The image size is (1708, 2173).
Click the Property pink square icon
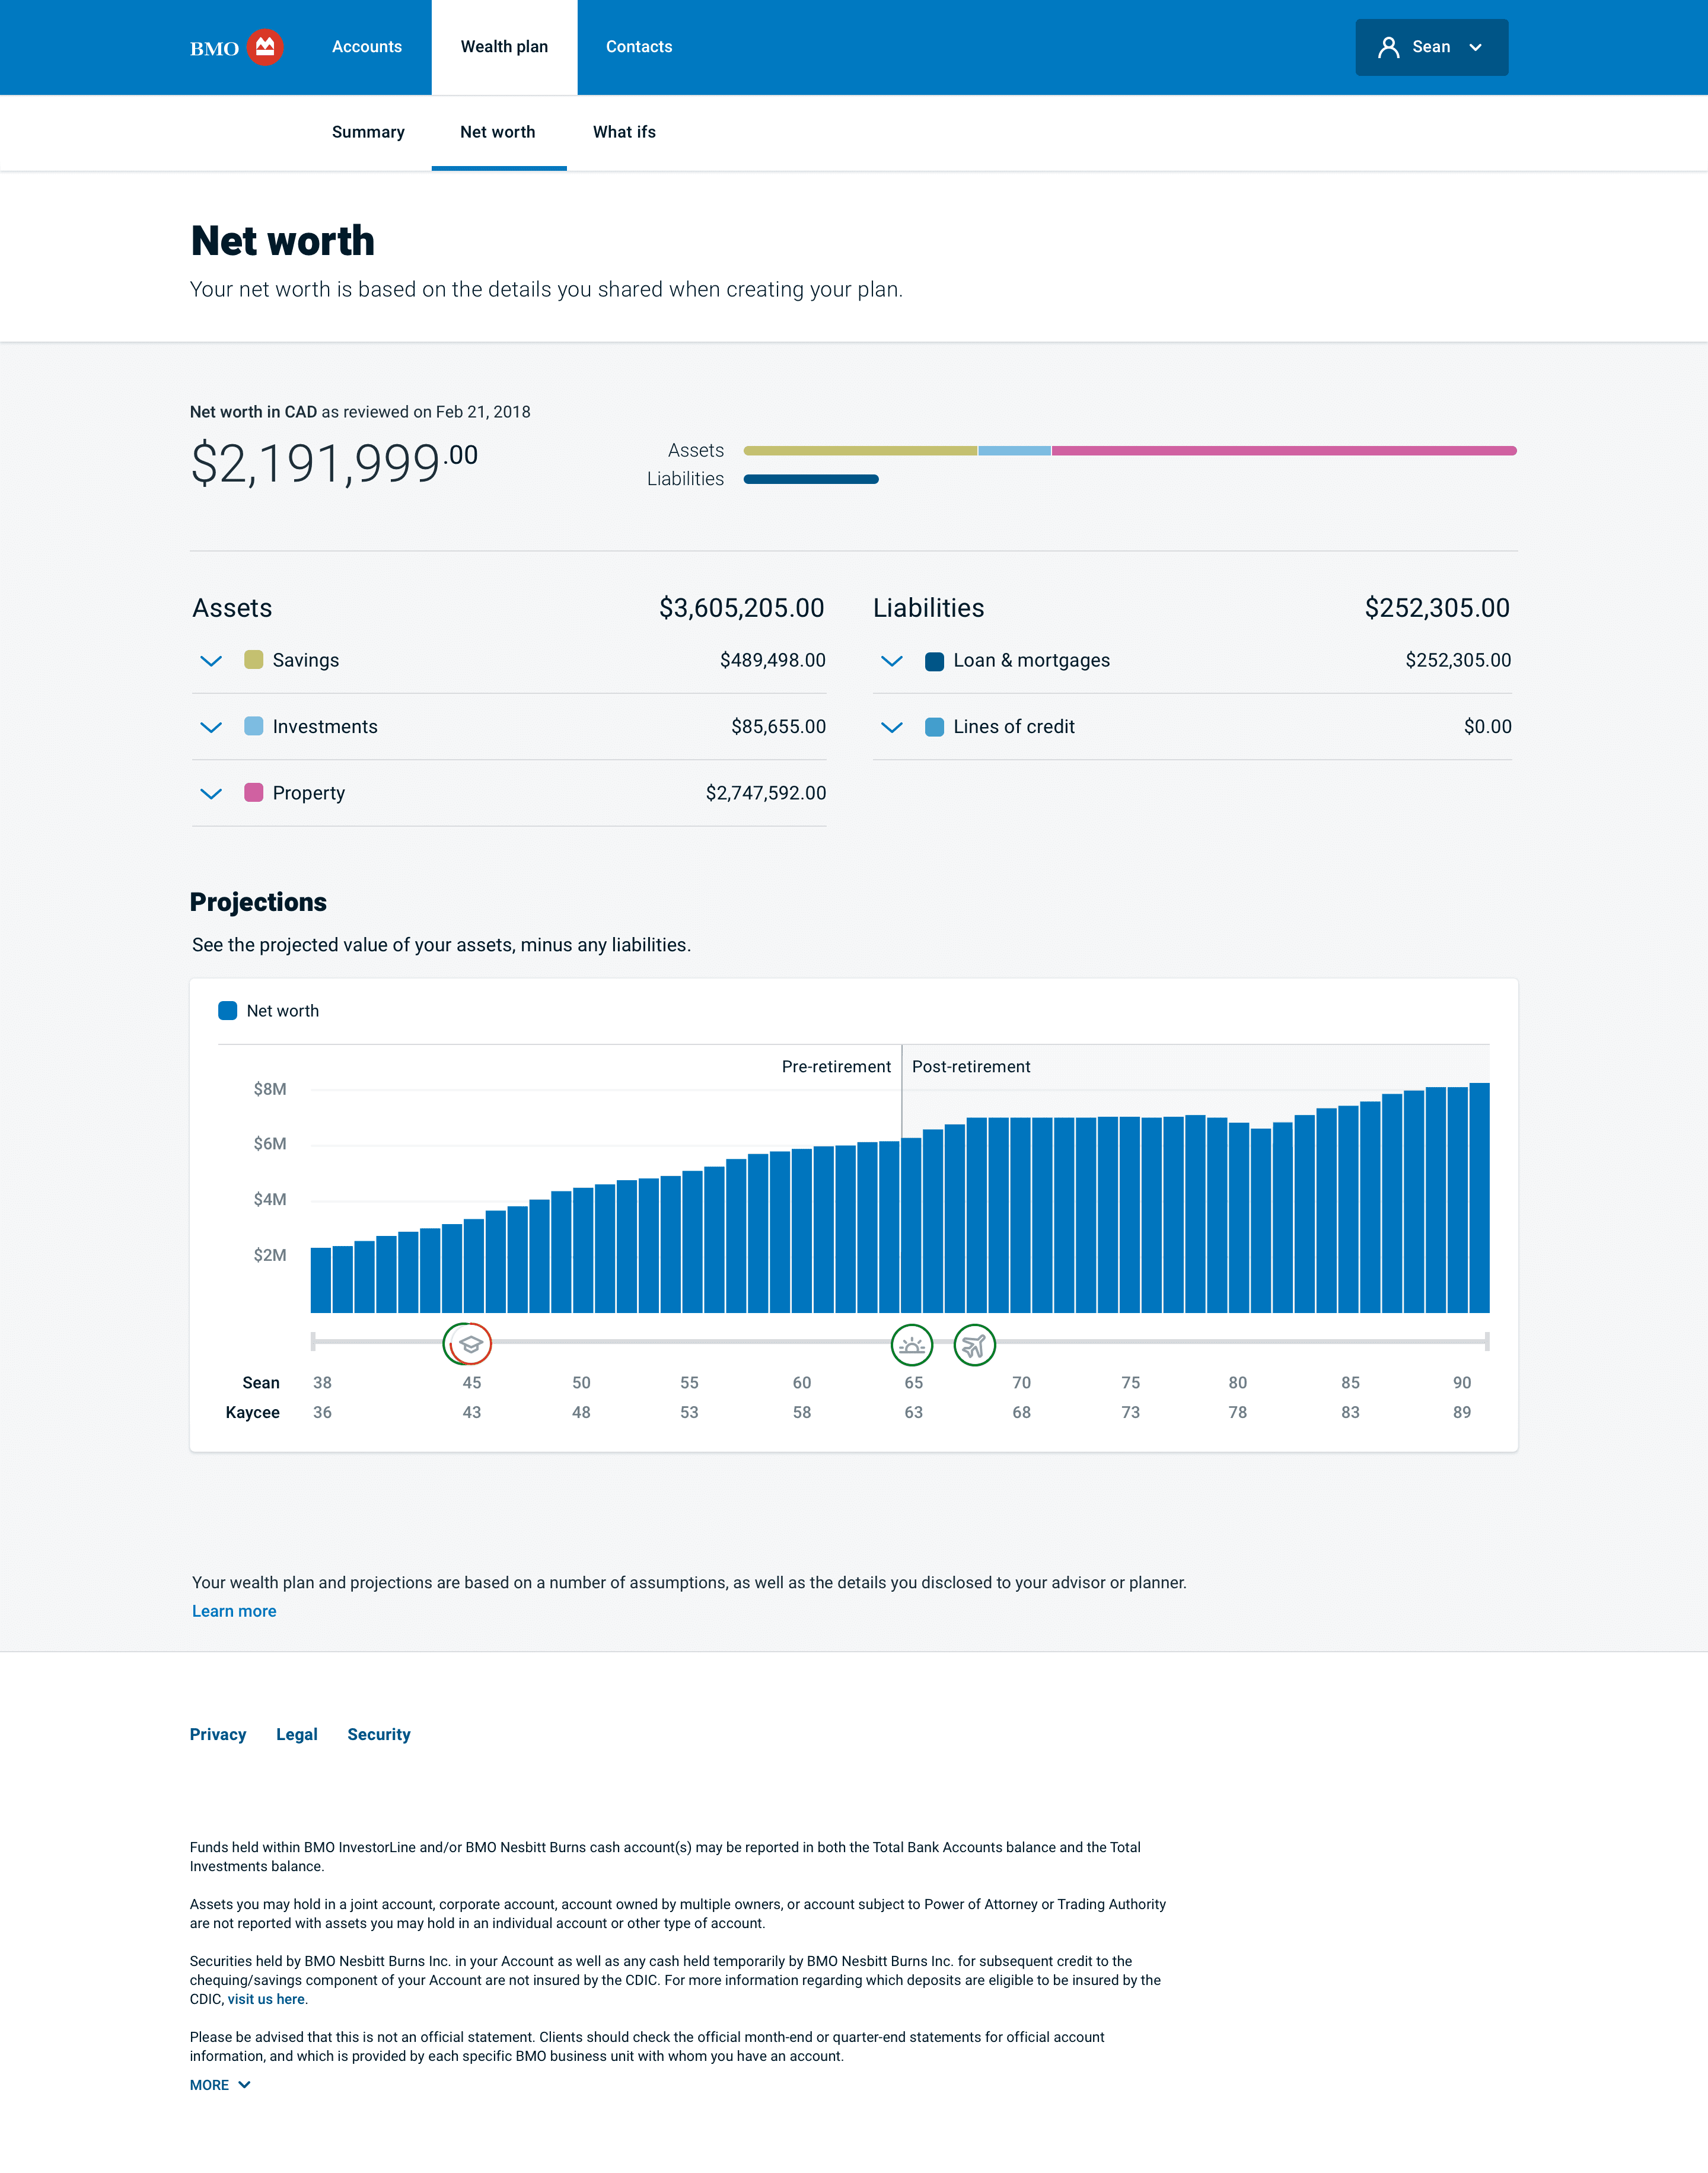coord(254,793)
